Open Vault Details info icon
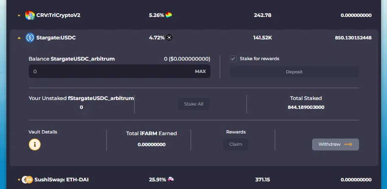Screen dimensions: 387x189 point(35,145)
